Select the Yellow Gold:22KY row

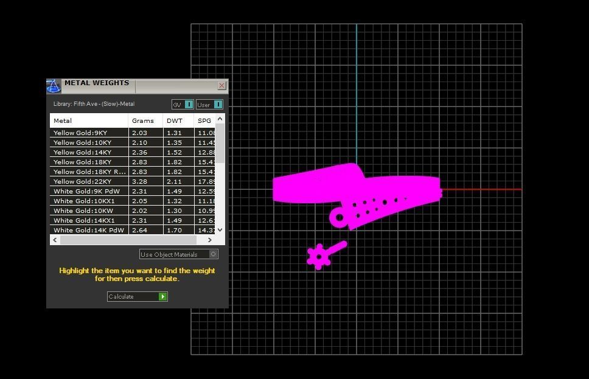[133, 181]
